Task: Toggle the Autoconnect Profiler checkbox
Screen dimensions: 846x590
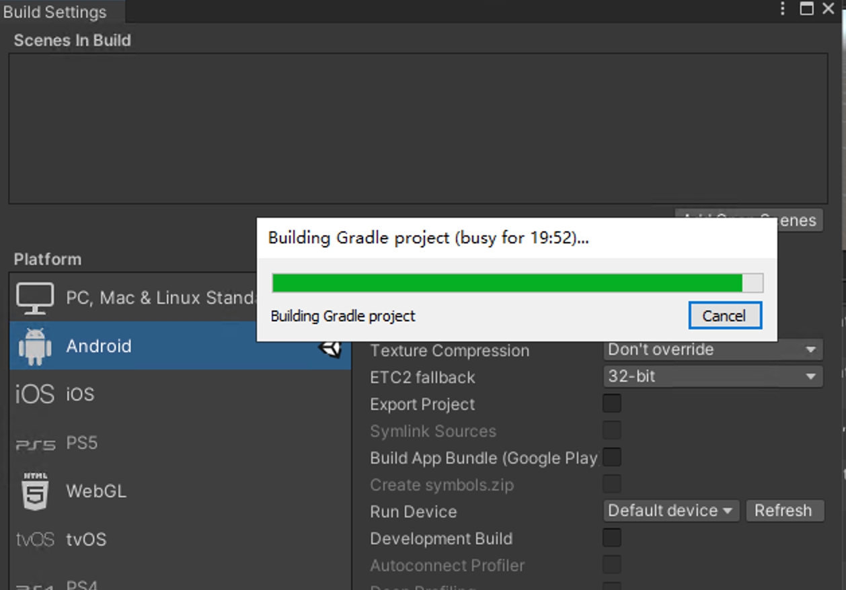Action: point(612,564)
